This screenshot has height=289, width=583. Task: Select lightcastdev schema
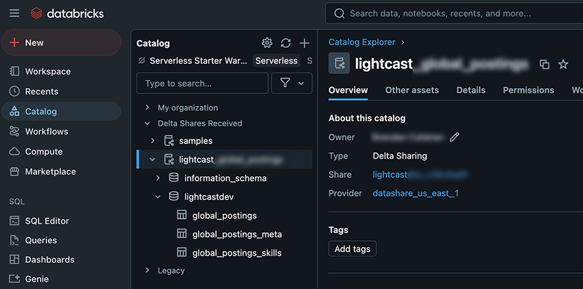pyautogui.click(x=209, y=197)
